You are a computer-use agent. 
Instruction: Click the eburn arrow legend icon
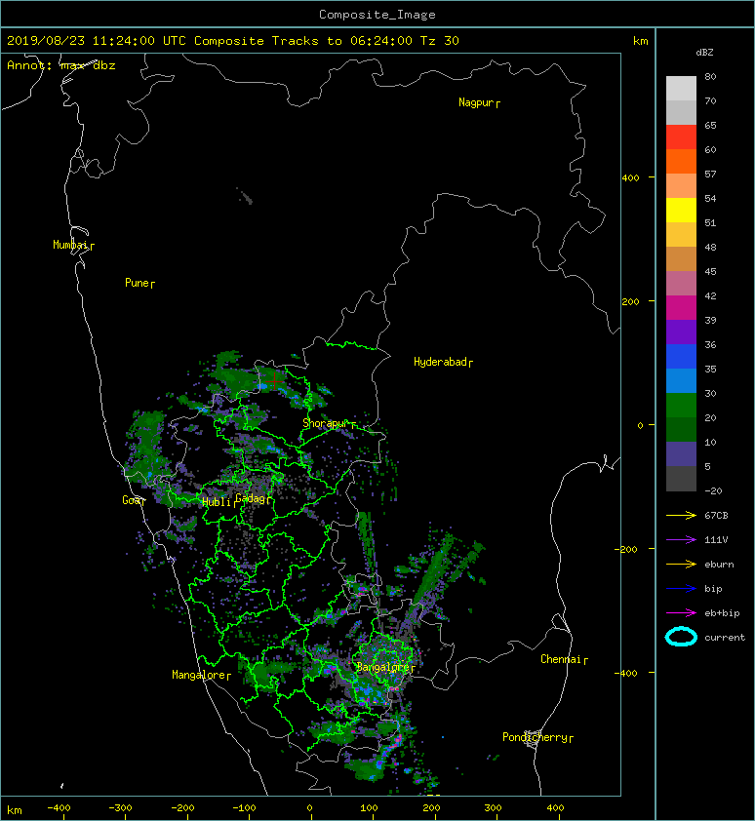point(681,564)
